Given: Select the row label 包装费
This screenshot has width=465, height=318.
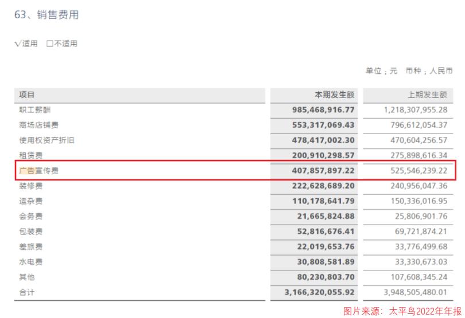Looking at the screenshot, I should pyautogui.click(x=31, y=231).
